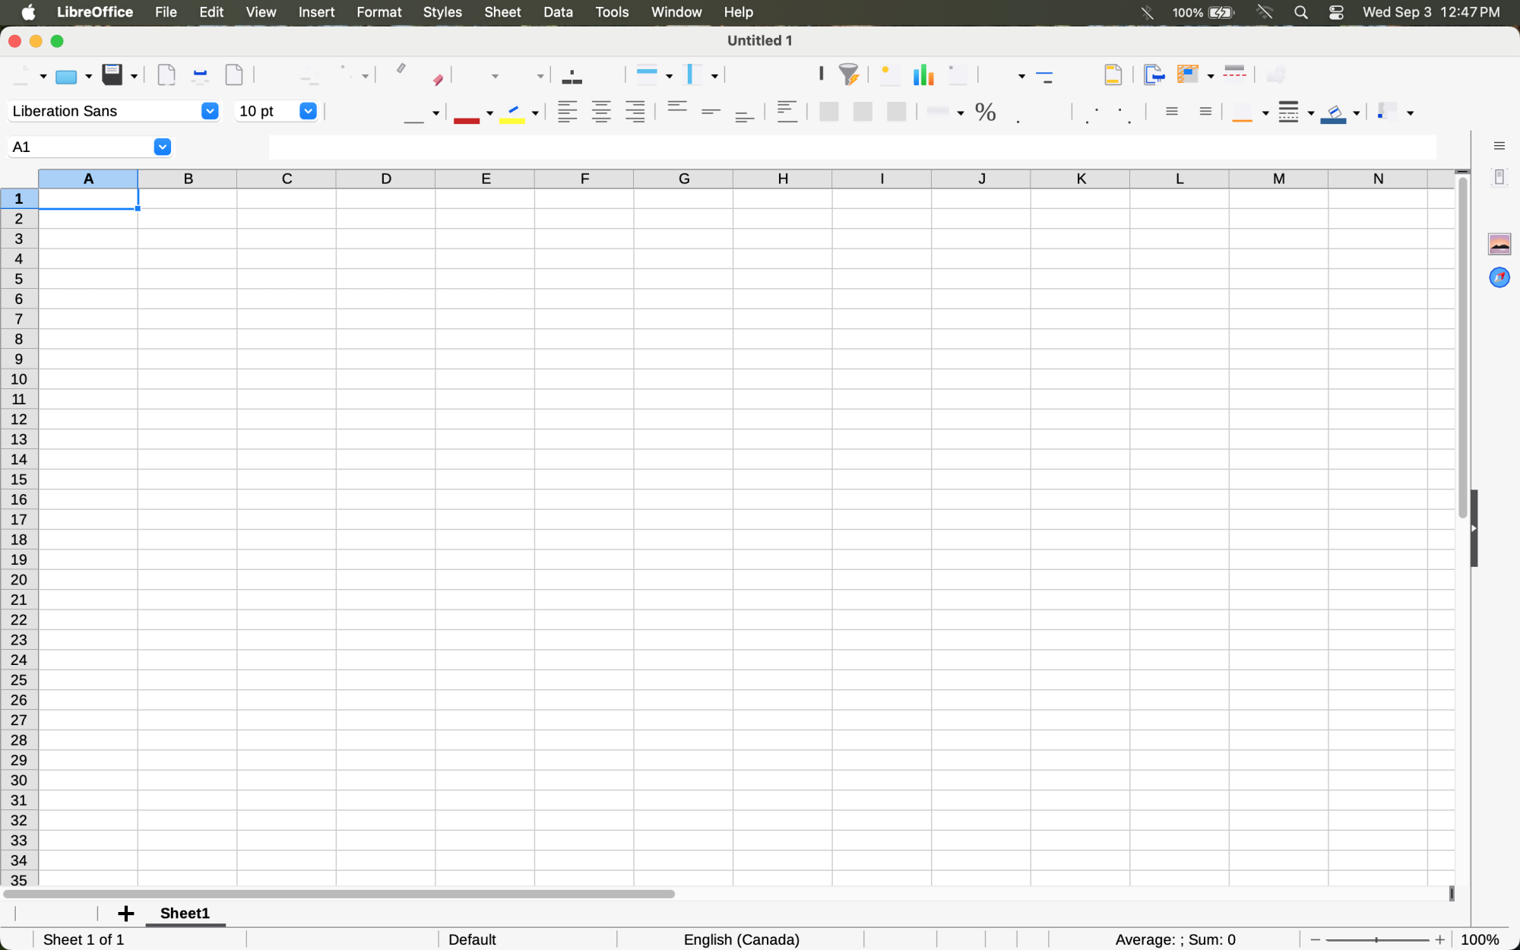The image size is (1520, 950).
Task: Click the Freeze Rows and Columns icon
Action: tap(1189, 74)
